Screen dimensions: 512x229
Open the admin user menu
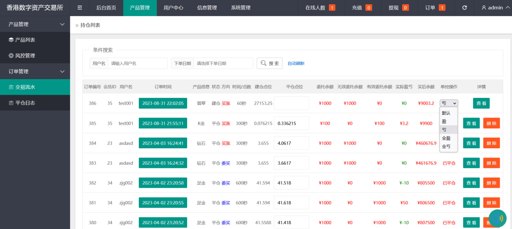coord(492,8)
